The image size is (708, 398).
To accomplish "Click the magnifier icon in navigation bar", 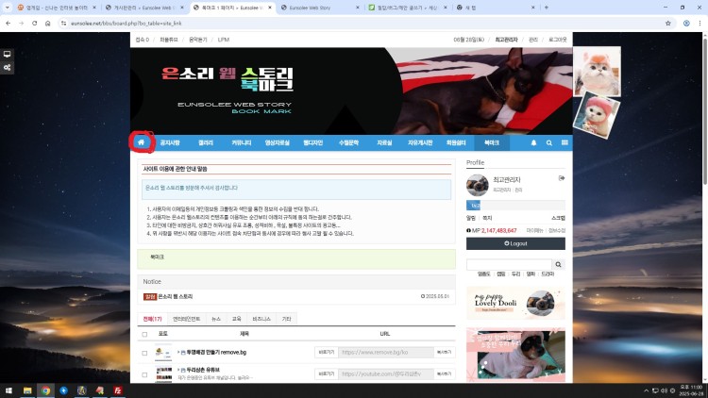I will [549, 142].
